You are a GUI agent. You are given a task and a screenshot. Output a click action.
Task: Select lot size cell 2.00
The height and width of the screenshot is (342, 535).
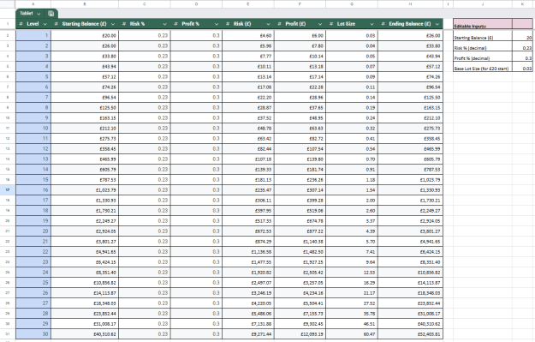pos(352,200)
